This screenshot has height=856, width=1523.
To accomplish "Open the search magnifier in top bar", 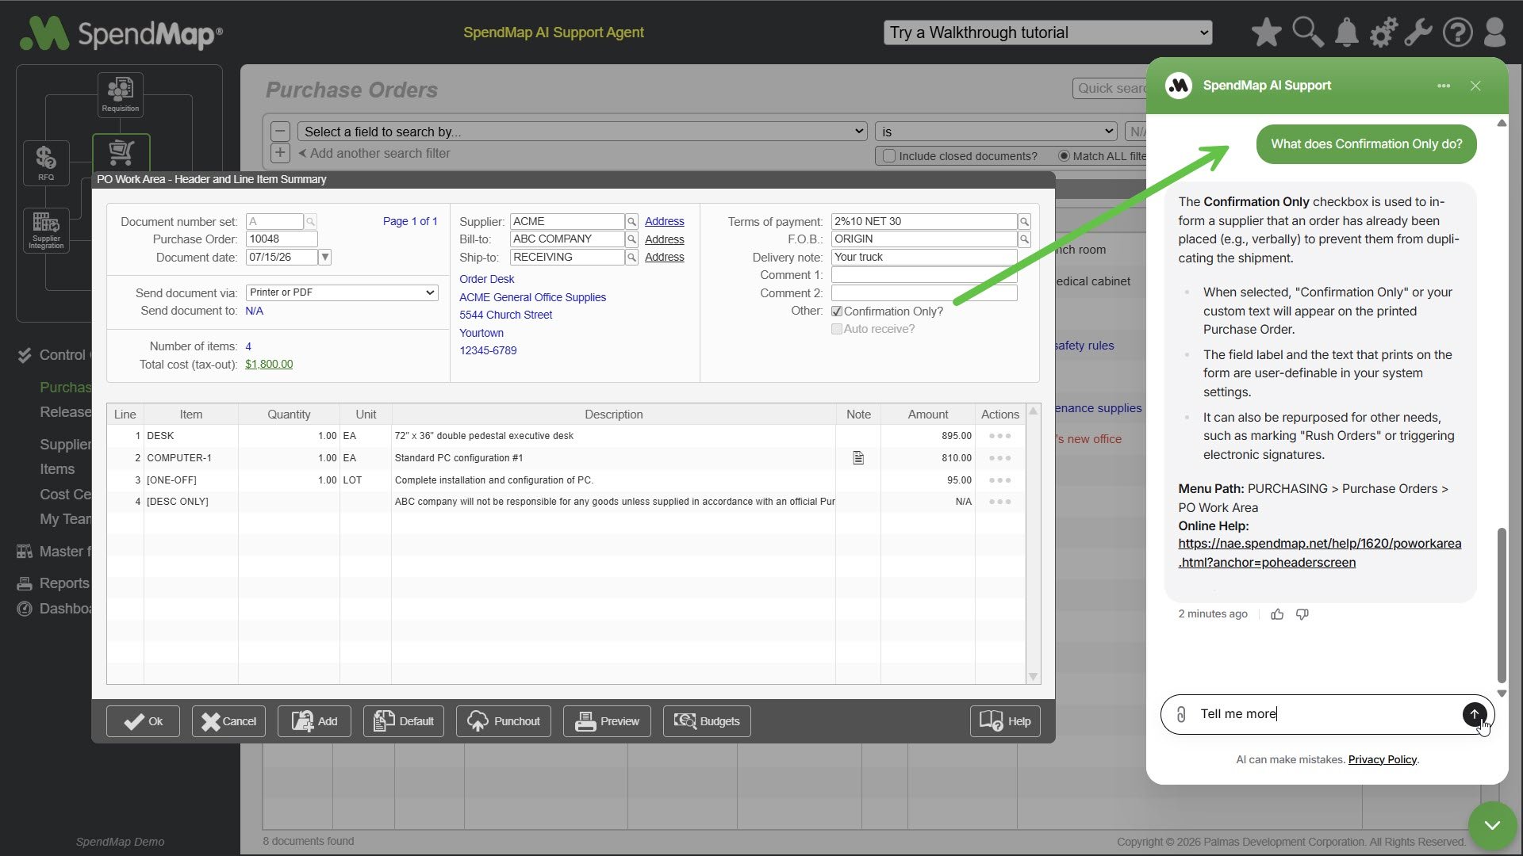I will pyautogui.click(x=1307, y=32).
